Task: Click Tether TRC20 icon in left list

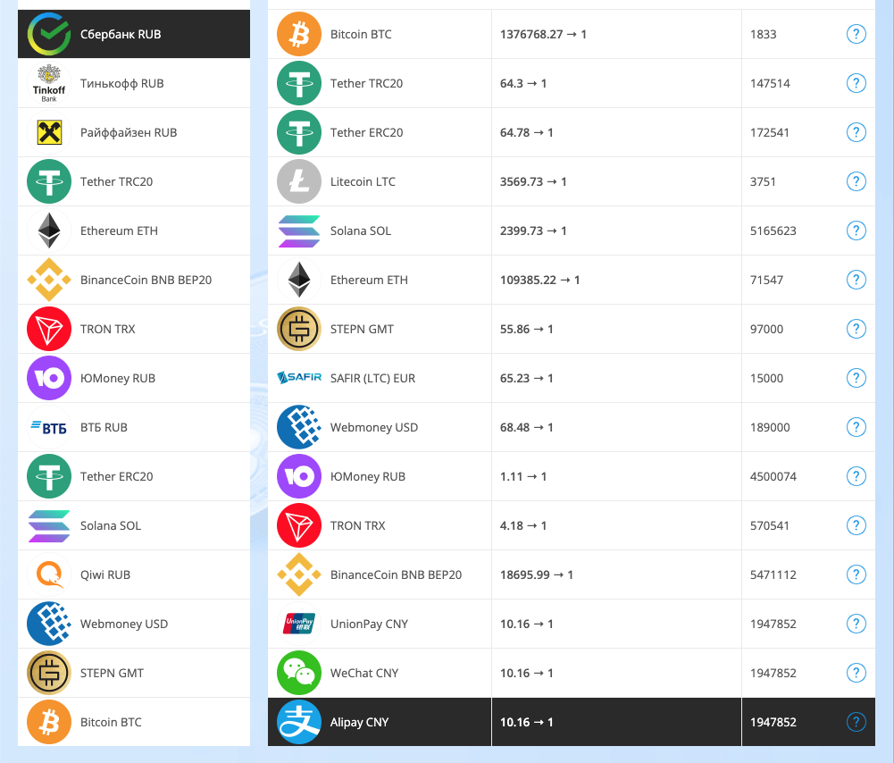Action: (x=49, y=181)
